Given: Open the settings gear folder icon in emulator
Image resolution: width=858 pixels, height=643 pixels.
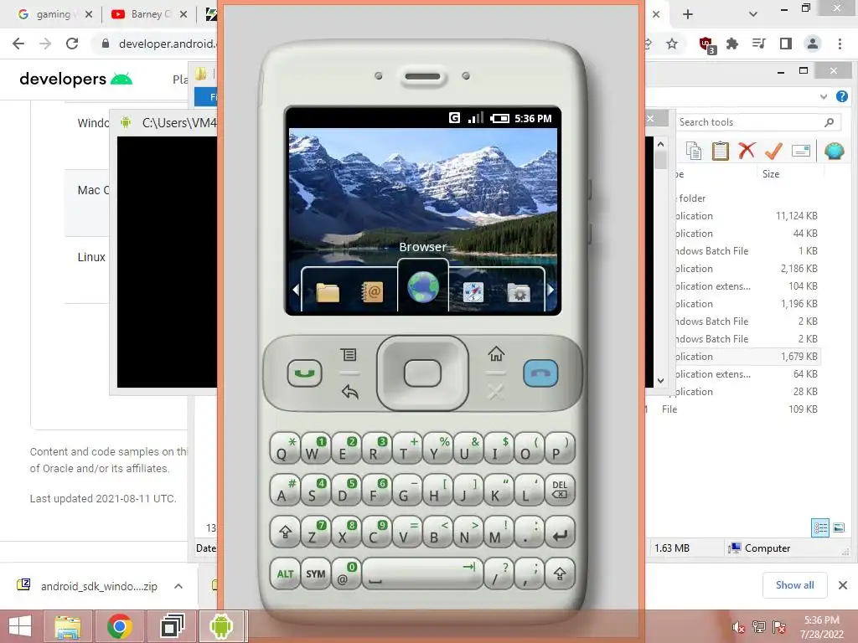Looking at the screenshot, I should tap(519, 293).
